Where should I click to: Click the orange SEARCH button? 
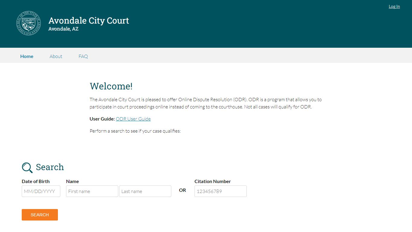tap(40, 215)
